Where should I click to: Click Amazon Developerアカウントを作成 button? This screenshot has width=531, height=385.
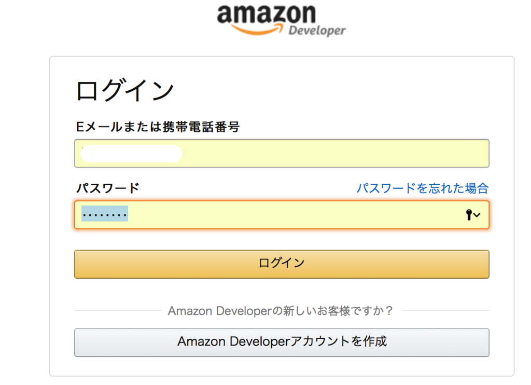tap(282, 342)
